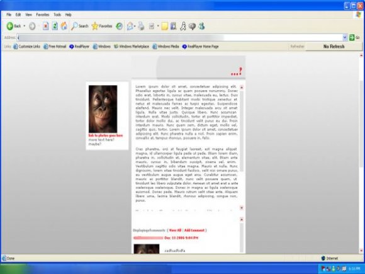Open Messenger via teal people icon
This screenshot has width=365, height=274.
[x=201, y=26]
